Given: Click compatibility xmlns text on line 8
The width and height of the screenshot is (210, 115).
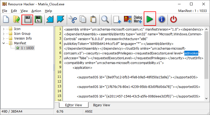Looking at the screenshot, I should tap(114, 63).
